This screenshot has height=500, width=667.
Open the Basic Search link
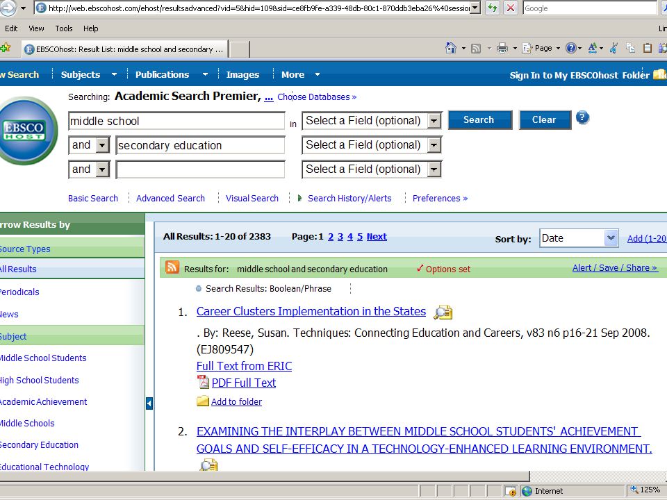click(92, 198)
